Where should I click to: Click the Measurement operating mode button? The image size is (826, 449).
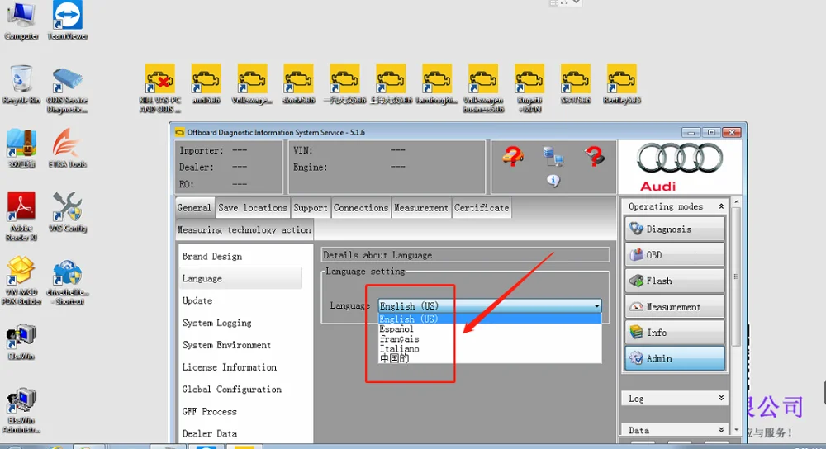point(674,307)
